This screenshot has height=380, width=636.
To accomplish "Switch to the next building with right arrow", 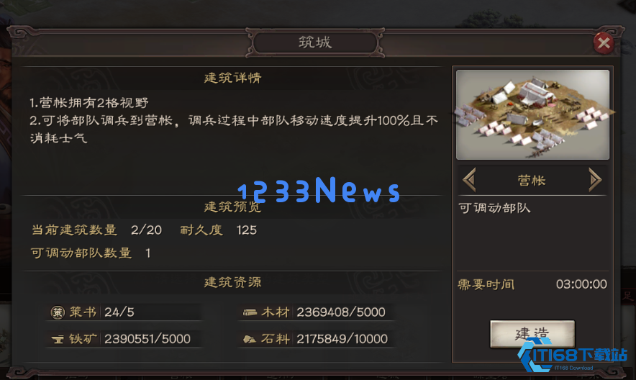I will [595, 180].
